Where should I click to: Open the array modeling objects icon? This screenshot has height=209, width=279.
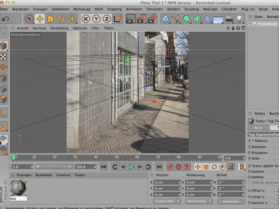(x=197, y=19)
